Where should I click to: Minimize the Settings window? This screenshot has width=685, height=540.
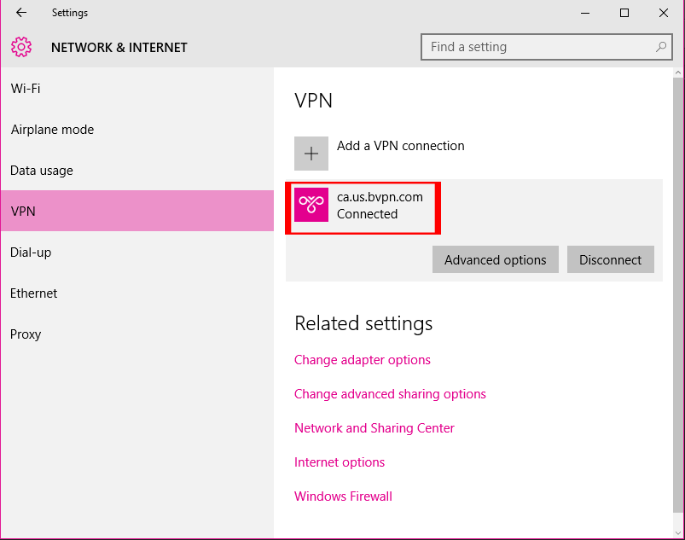(x=585, y=13)
